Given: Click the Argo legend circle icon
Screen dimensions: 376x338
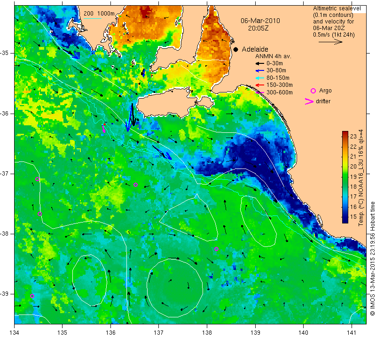Looking at the screenshot, I should tap(313, 91).
